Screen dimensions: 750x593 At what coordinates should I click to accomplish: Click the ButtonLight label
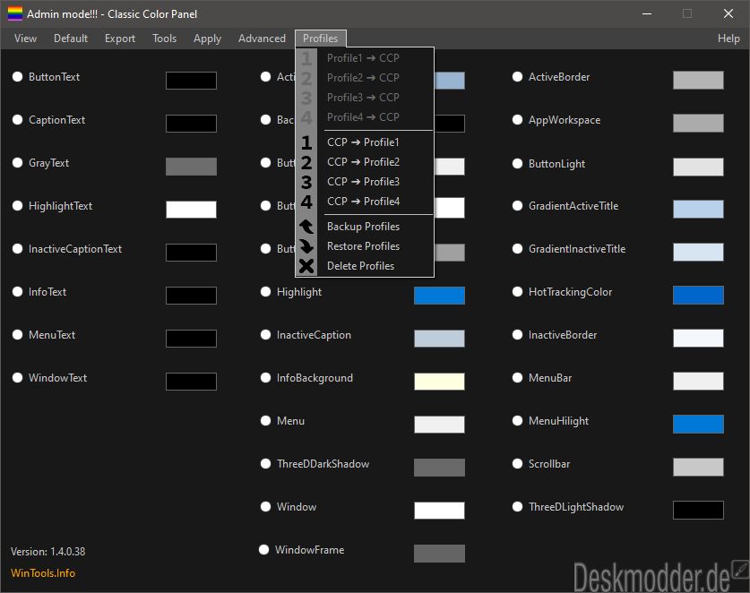click(x=556, y=164)
